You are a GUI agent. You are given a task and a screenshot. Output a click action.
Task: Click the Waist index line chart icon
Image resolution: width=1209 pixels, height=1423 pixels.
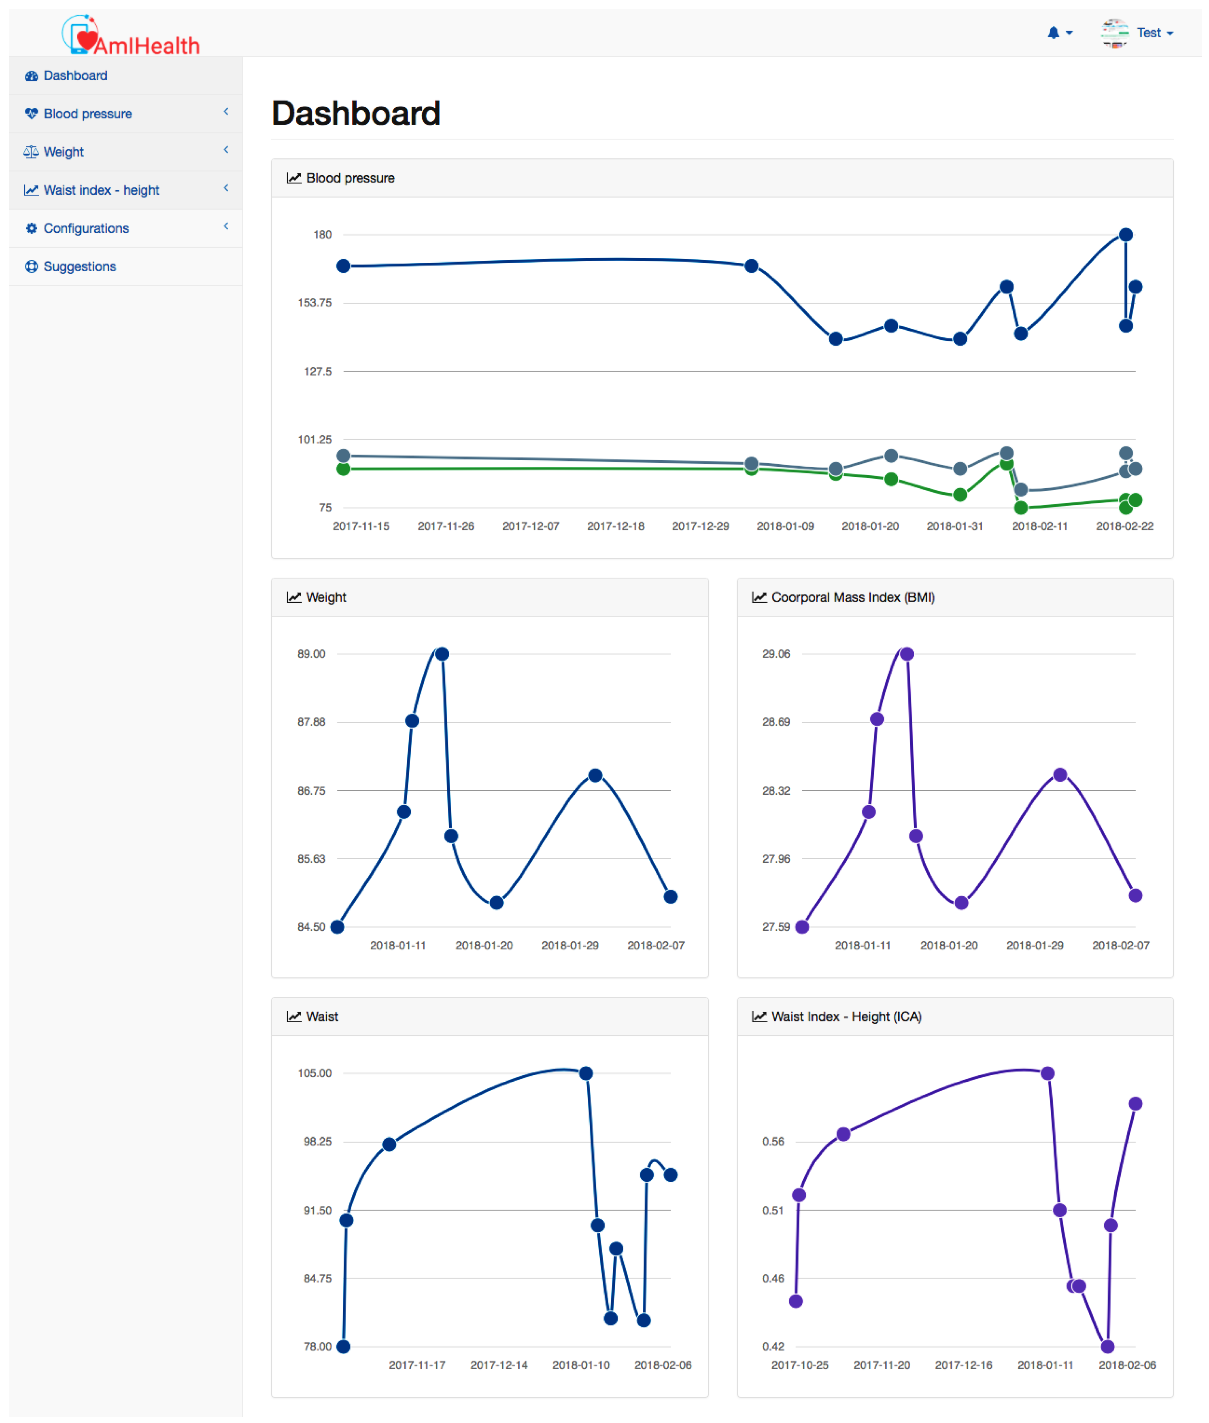coord(32,191)
